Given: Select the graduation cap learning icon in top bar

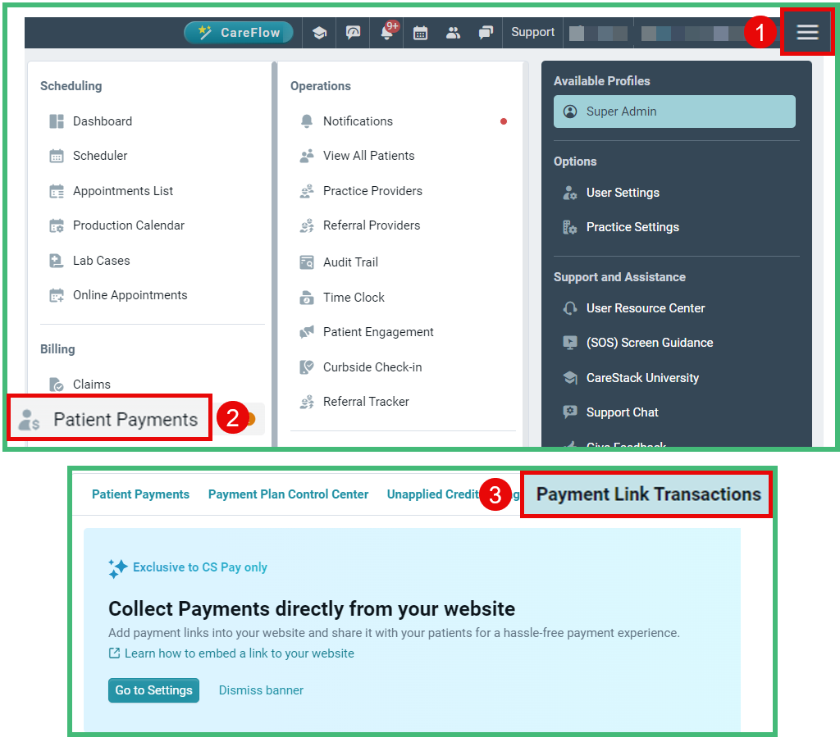Looking at the screenshot, I should click(x=319, y=32).
